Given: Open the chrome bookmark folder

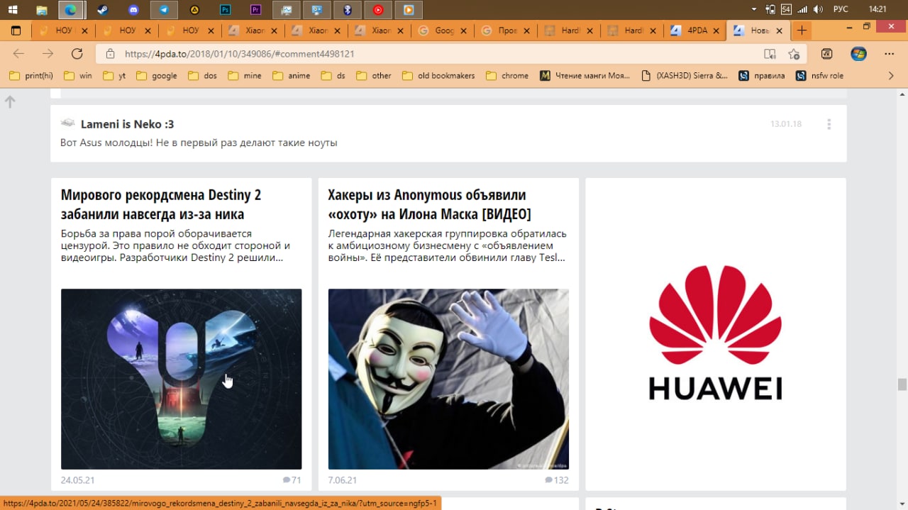Looking at the screenshot, I should point(507,75).
